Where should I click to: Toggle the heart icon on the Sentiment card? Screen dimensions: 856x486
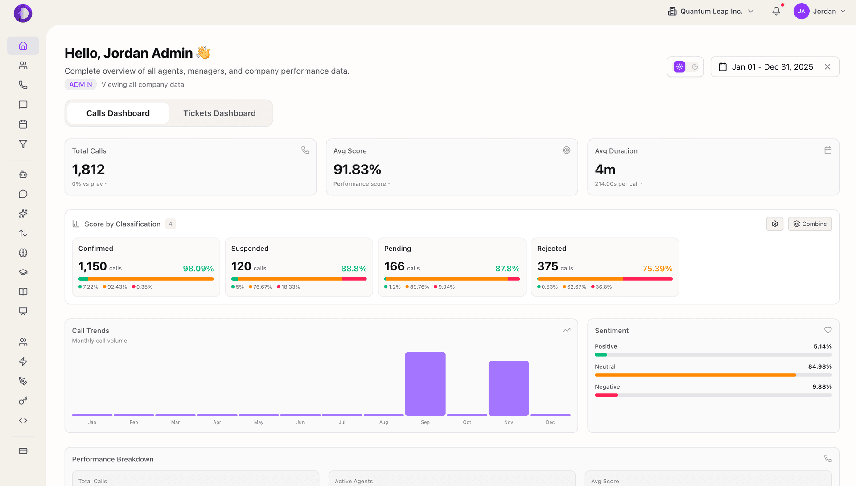828,330
